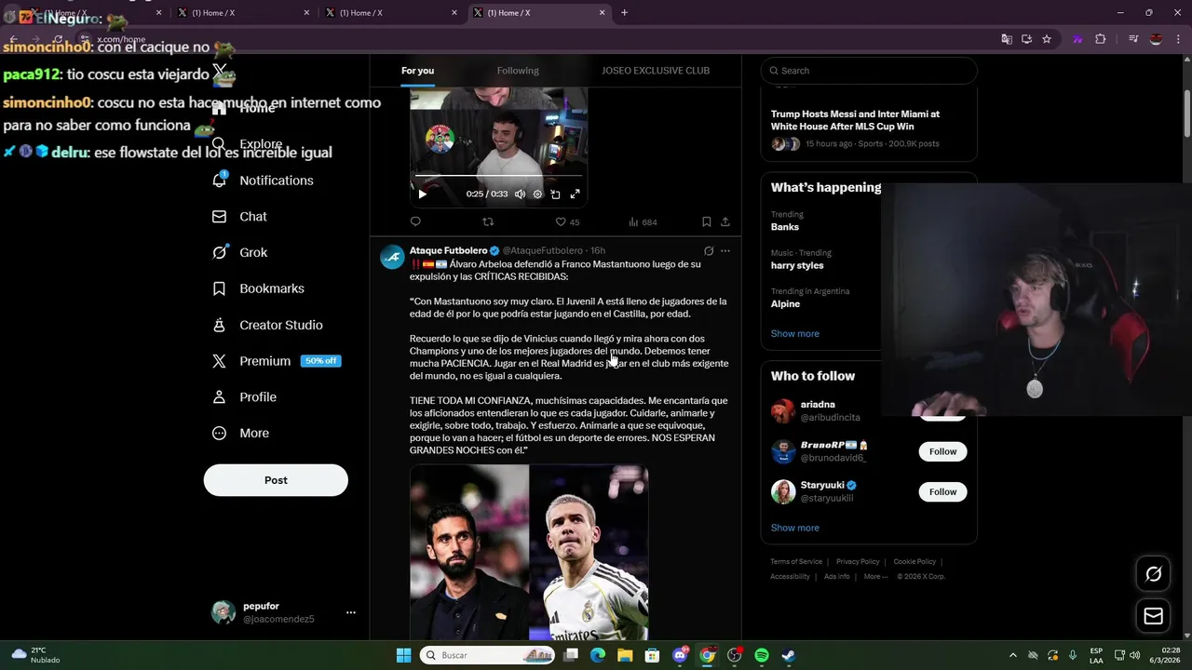The width and height of the screenshot is (1192, 670).
Task: Open video playback settings gear
Action: pyautogui.click(x=537, y=194)
